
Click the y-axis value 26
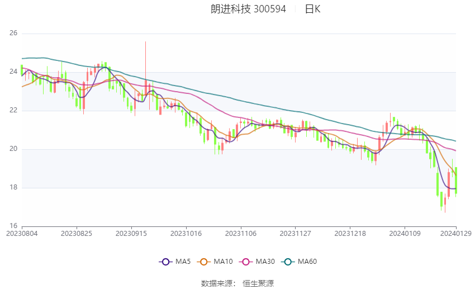pos(13,33)
